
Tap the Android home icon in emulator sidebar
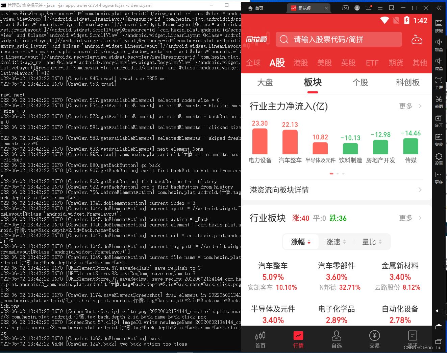pos(439,327)
